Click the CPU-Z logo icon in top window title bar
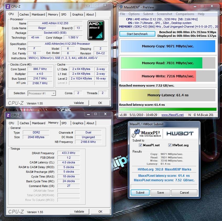This screenshot has height=221, width=222. point(8,7)
